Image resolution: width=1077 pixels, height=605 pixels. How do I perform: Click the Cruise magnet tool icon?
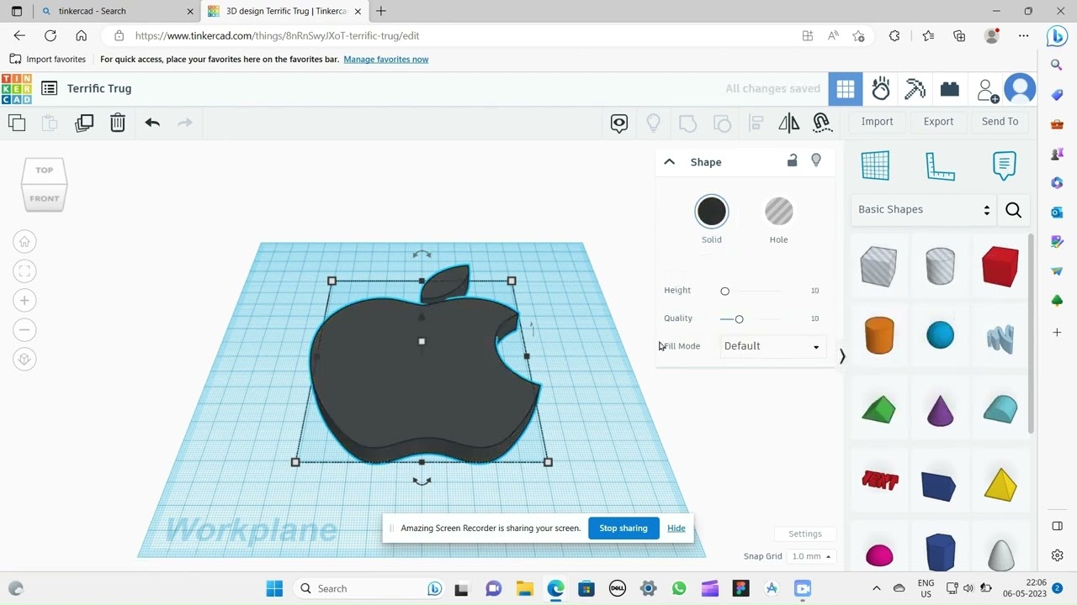[x=822, y=124]
